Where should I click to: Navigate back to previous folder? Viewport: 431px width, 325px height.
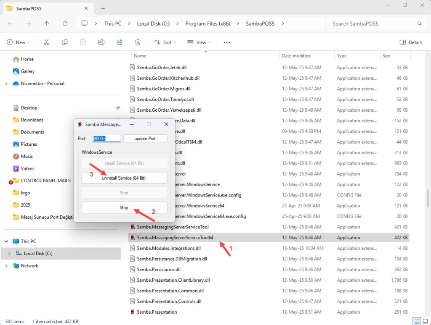pos(10,24)
